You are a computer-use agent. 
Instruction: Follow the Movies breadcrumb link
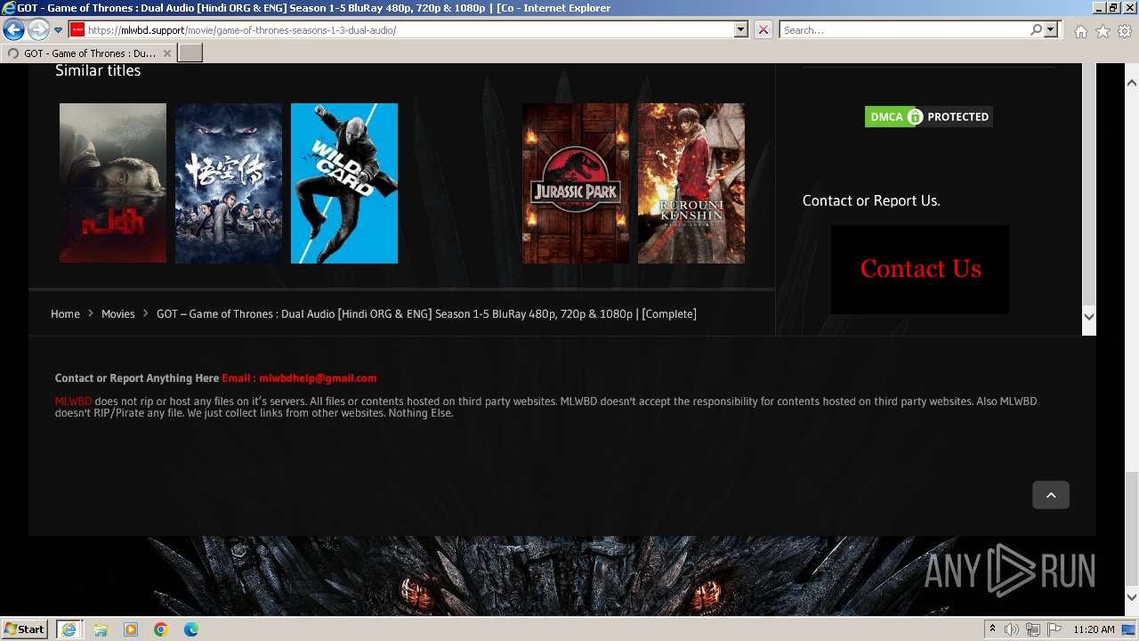[x=117, y=313]
